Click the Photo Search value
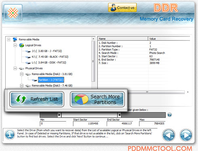 (157, 53)
